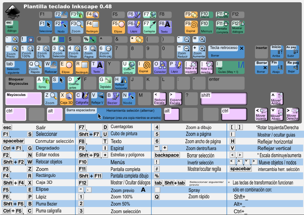304x215 pixels.
Task: Toggle the Bloquear Mayúsculas key
Action: 19,83
